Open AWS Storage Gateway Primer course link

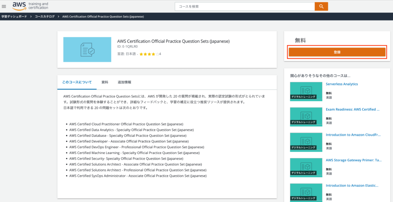[x=354, y=160]
